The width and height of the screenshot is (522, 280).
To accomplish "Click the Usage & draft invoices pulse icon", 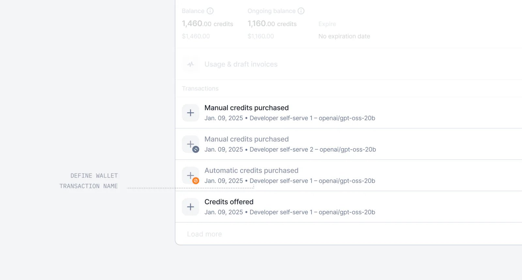I will pos(191,64).
